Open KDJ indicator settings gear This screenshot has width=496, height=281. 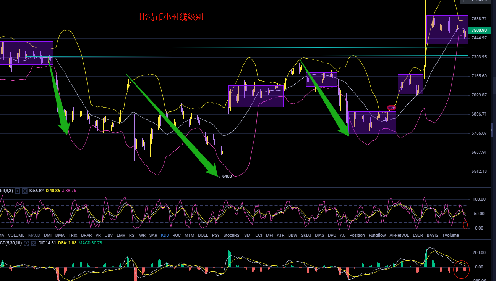pos(18,191)
